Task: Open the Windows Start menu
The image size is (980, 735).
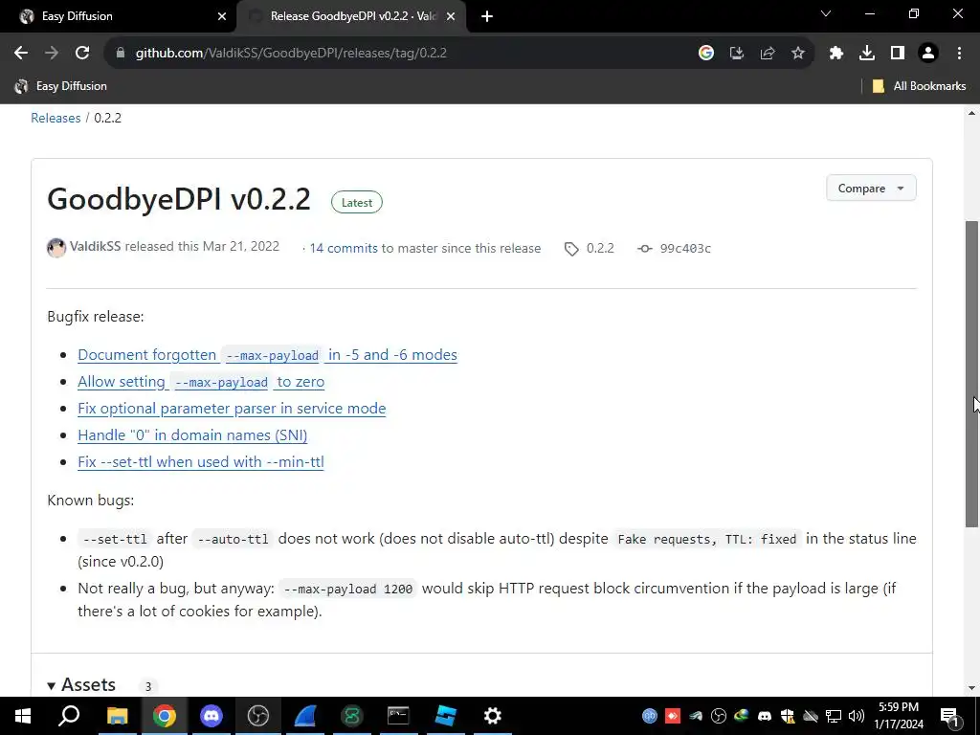Action: point(23,716)
